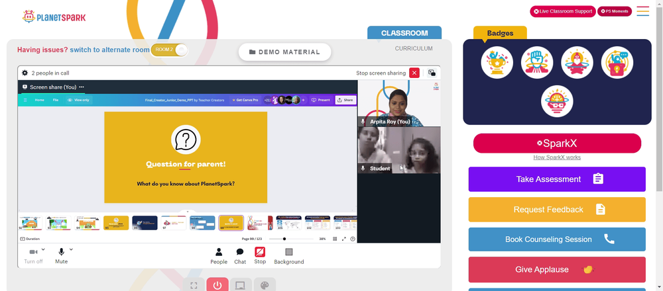This screenshot has width=663, height=291.
Task: Stop screen sharing with the red X
Action: click(x=414, y=73)
